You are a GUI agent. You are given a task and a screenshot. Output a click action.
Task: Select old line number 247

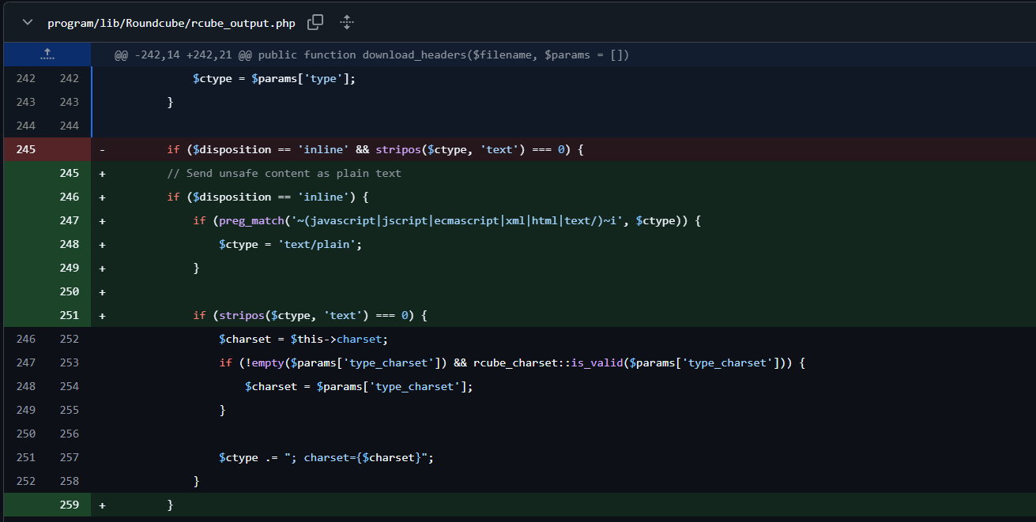coord(25,362)
